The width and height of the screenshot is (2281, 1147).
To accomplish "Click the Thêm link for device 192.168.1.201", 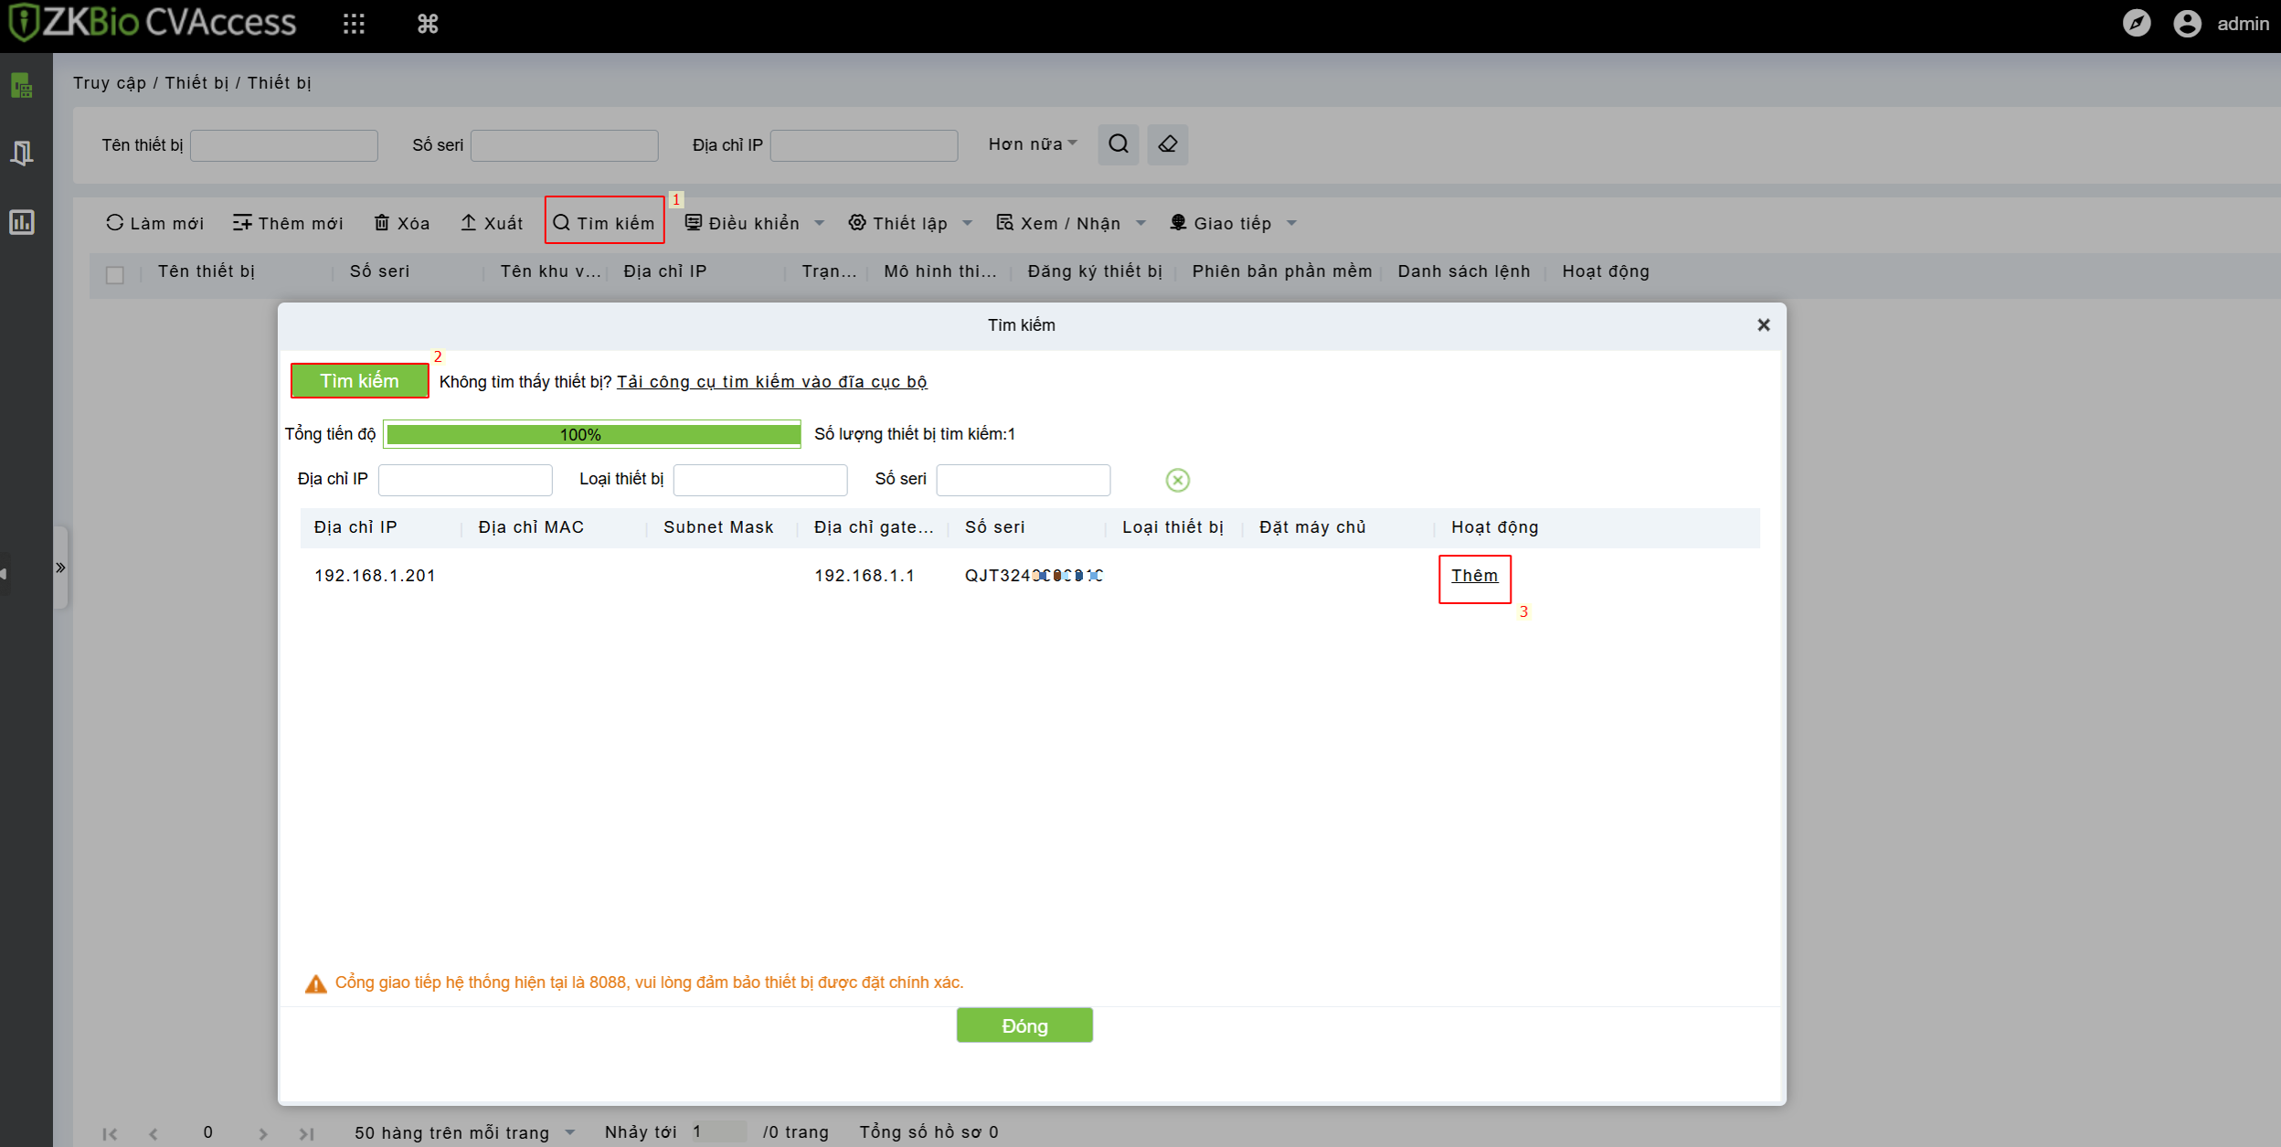I will 1474,576.
